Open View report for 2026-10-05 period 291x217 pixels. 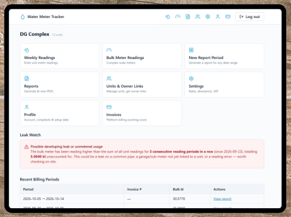tap(222, 199)
